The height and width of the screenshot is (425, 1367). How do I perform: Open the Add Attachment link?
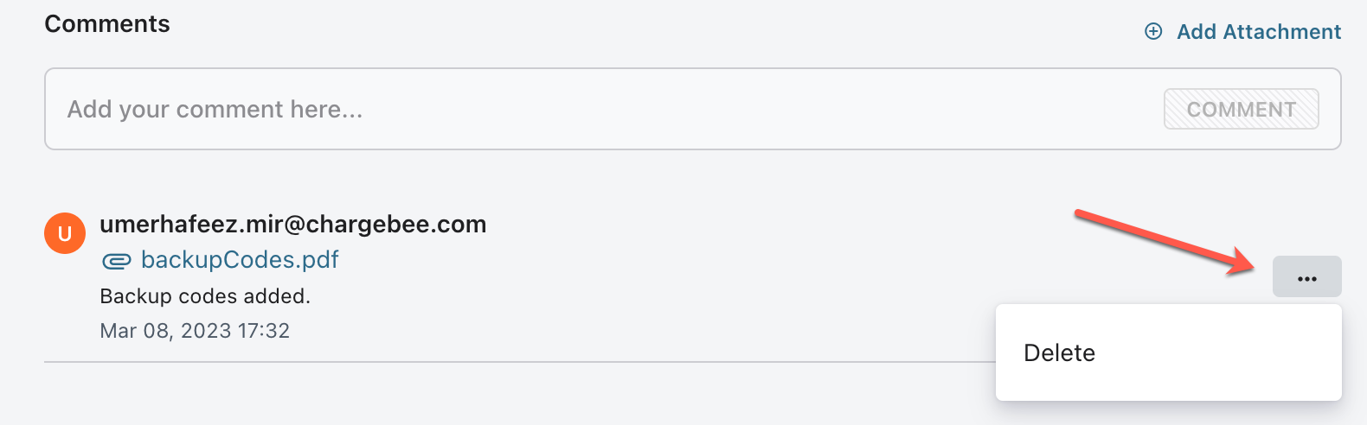pyautogui.click(x=1258, y=32)
